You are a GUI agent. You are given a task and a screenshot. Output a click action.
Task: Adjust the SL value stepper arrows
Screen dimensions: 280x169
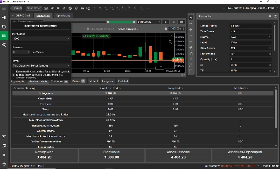tap(270, 65)
